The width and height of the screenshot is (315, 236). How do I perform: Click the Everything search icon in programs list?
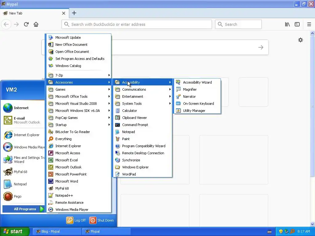click(x=51, y=139)
